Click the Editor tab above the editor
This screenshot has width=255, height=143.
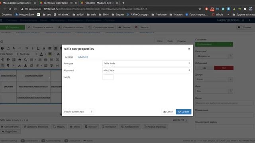[159, 41]
